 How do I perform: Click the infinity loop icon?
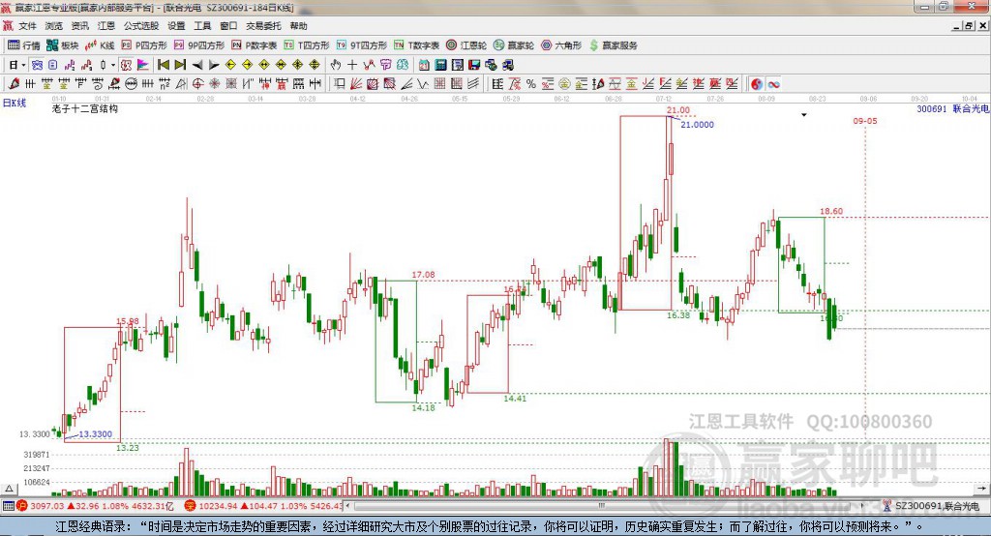(773, 83)
